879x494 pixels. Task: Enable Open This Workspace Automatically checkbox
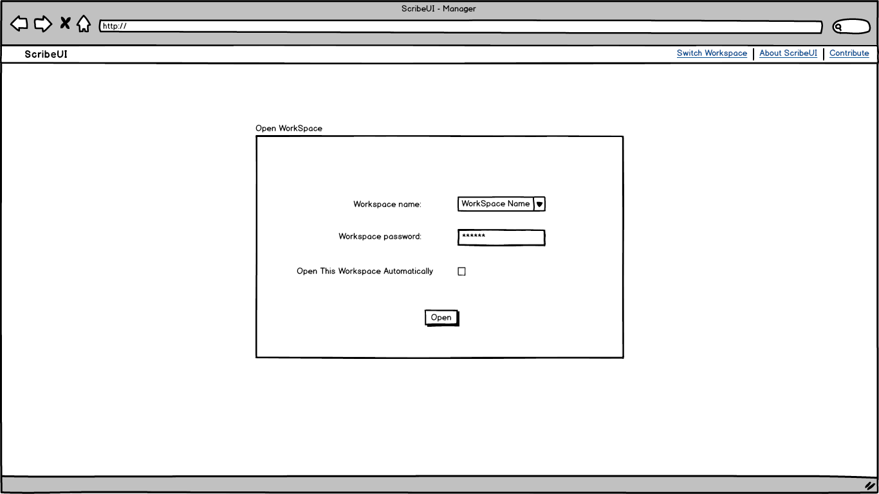tap(461, 271)
